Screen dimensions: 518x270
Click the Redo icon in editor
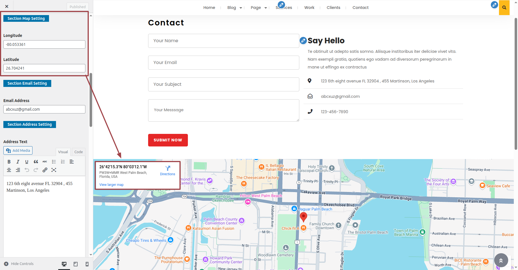(36, 170)
